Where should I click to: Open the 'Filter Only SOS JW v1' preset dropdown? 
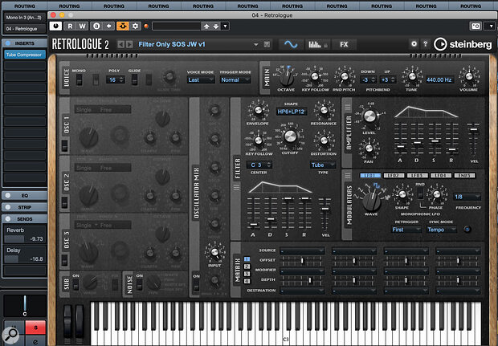(256, 45)
